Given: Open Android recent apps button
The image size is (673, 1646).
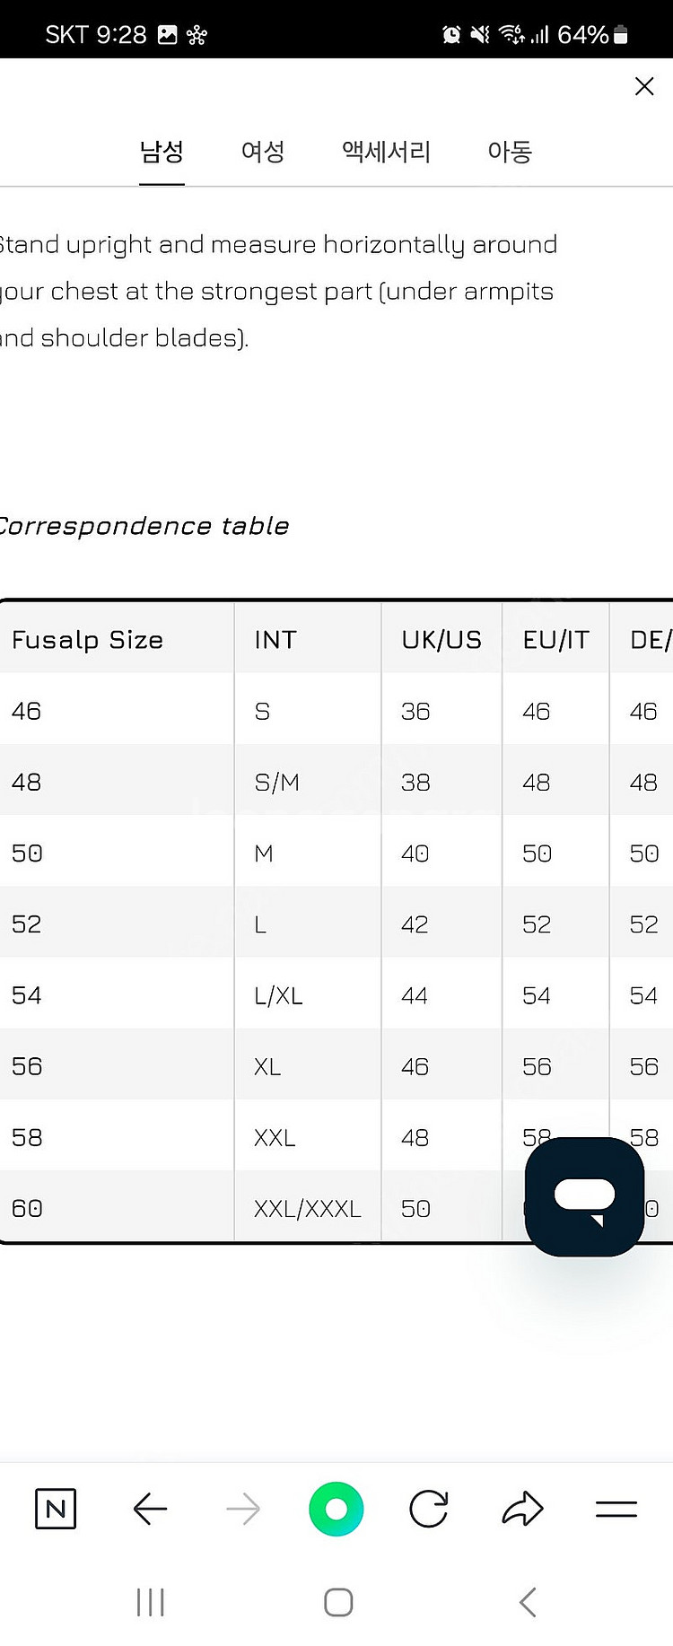Looking at the screenshot, I should pos(151,1602).
